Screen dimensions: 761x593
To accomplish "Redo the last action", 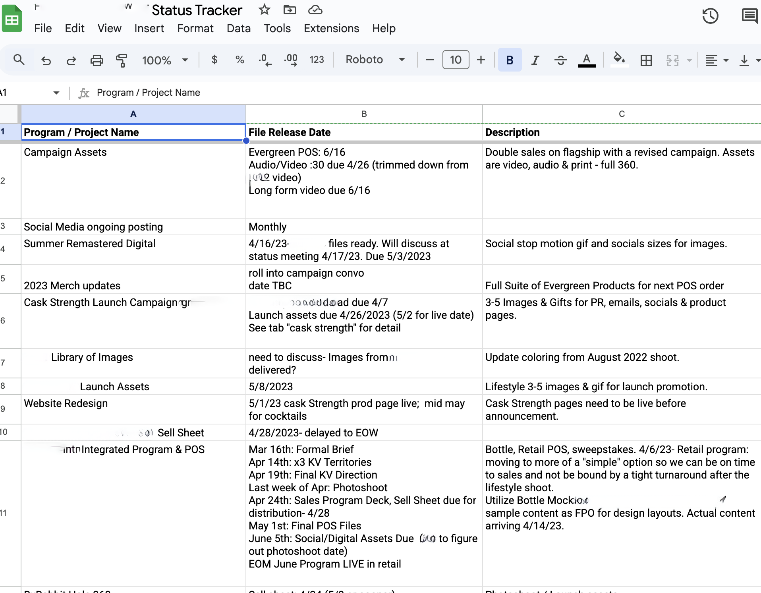I will (x=71, y=60).
